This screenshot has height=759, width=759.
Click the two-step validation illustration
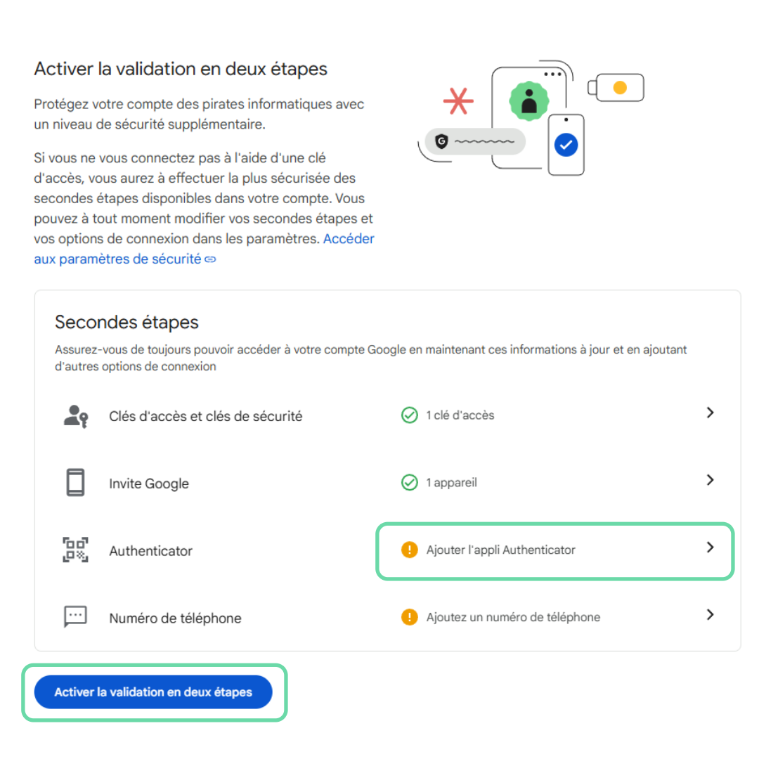(x=531, y=117)
